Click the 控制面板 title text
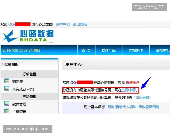This screenshot has height=136, width=170. (11, 64)
